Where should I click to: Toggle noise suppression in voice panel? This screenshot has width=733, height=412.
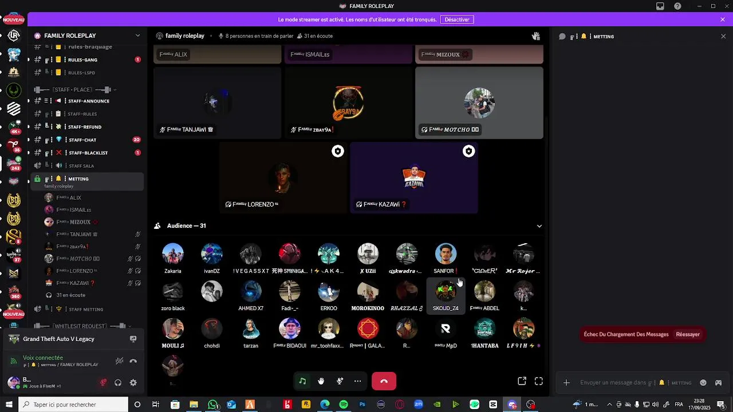pos(119,361)
